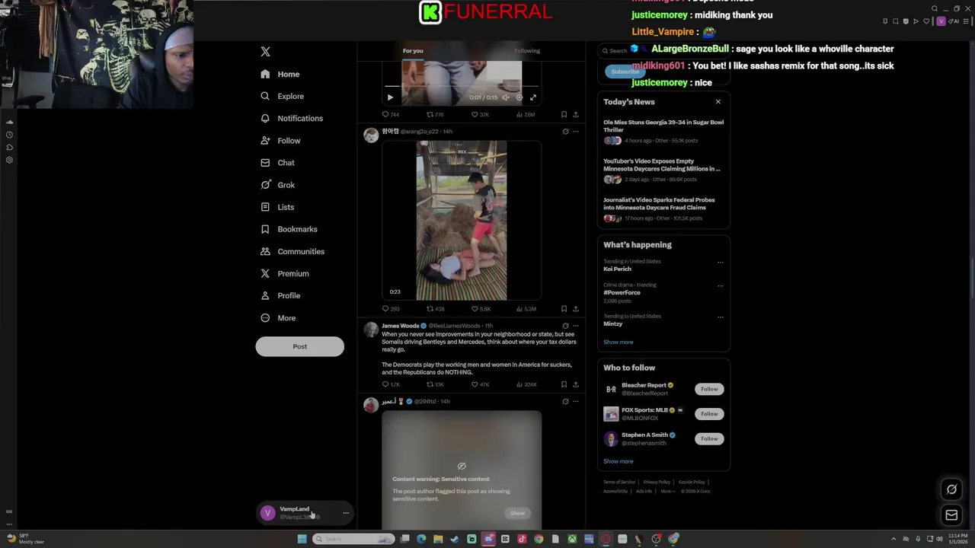The height and width of the screenshot is (548, 975).
Task: Open Communities in the sidebar
Action: tap(292, 251)
